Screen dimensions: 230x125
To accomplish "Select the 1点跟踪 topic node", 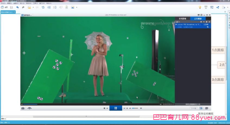I will (218, 50).
